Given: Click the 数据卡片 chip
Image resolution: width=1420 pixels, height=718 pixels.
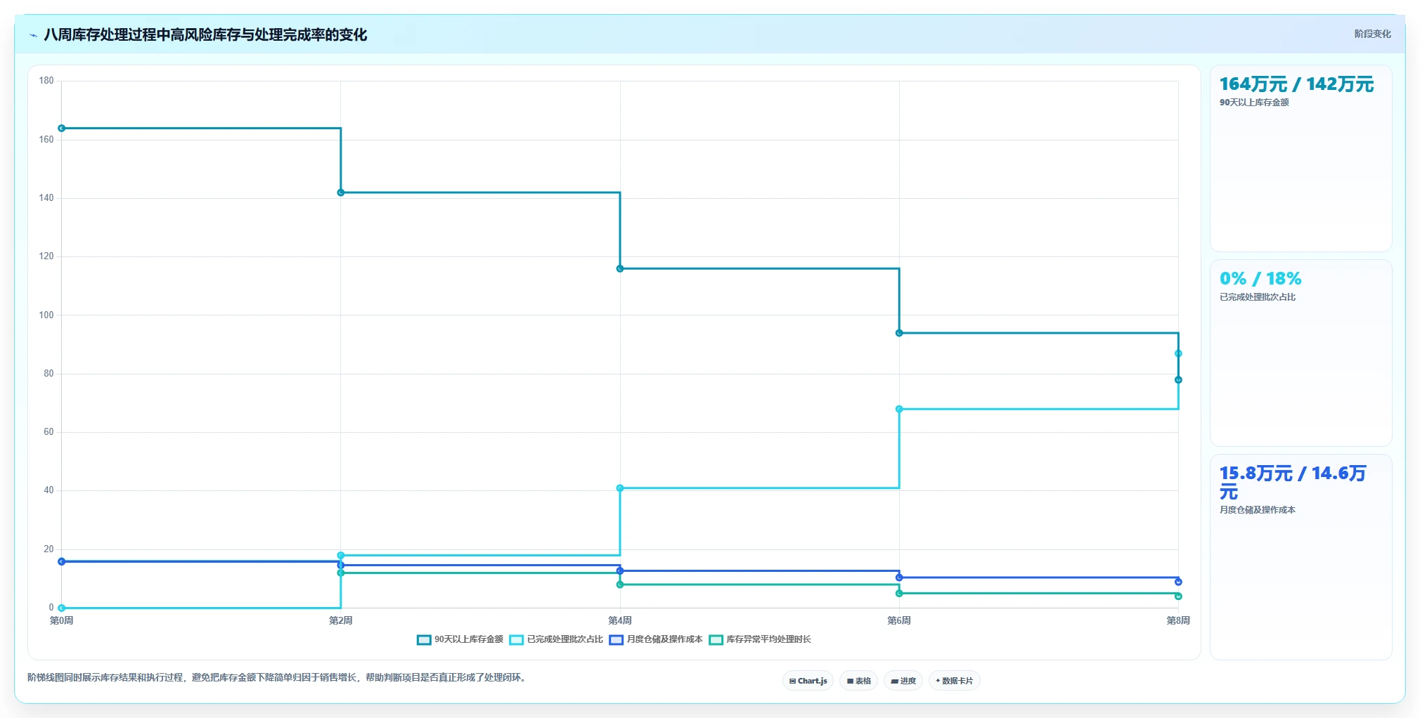Looking at the screenshot, I should (x=954, y=681).
